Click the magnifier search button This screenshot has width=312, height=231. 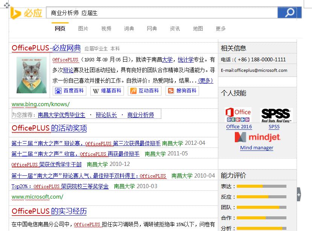point(289,13)
